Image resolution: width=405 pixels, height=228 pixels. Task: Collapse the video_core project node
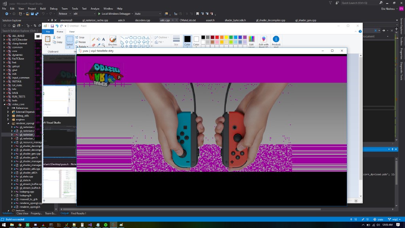(4, 104)
